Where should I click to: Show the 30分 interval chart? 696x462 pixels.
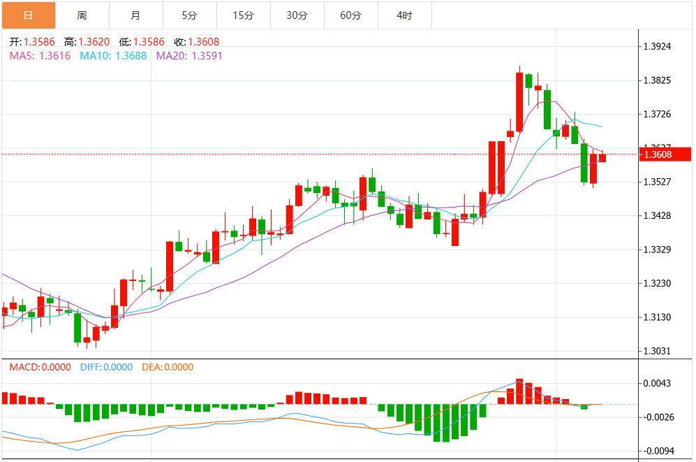pyautogui.click(x=297, y=15)
